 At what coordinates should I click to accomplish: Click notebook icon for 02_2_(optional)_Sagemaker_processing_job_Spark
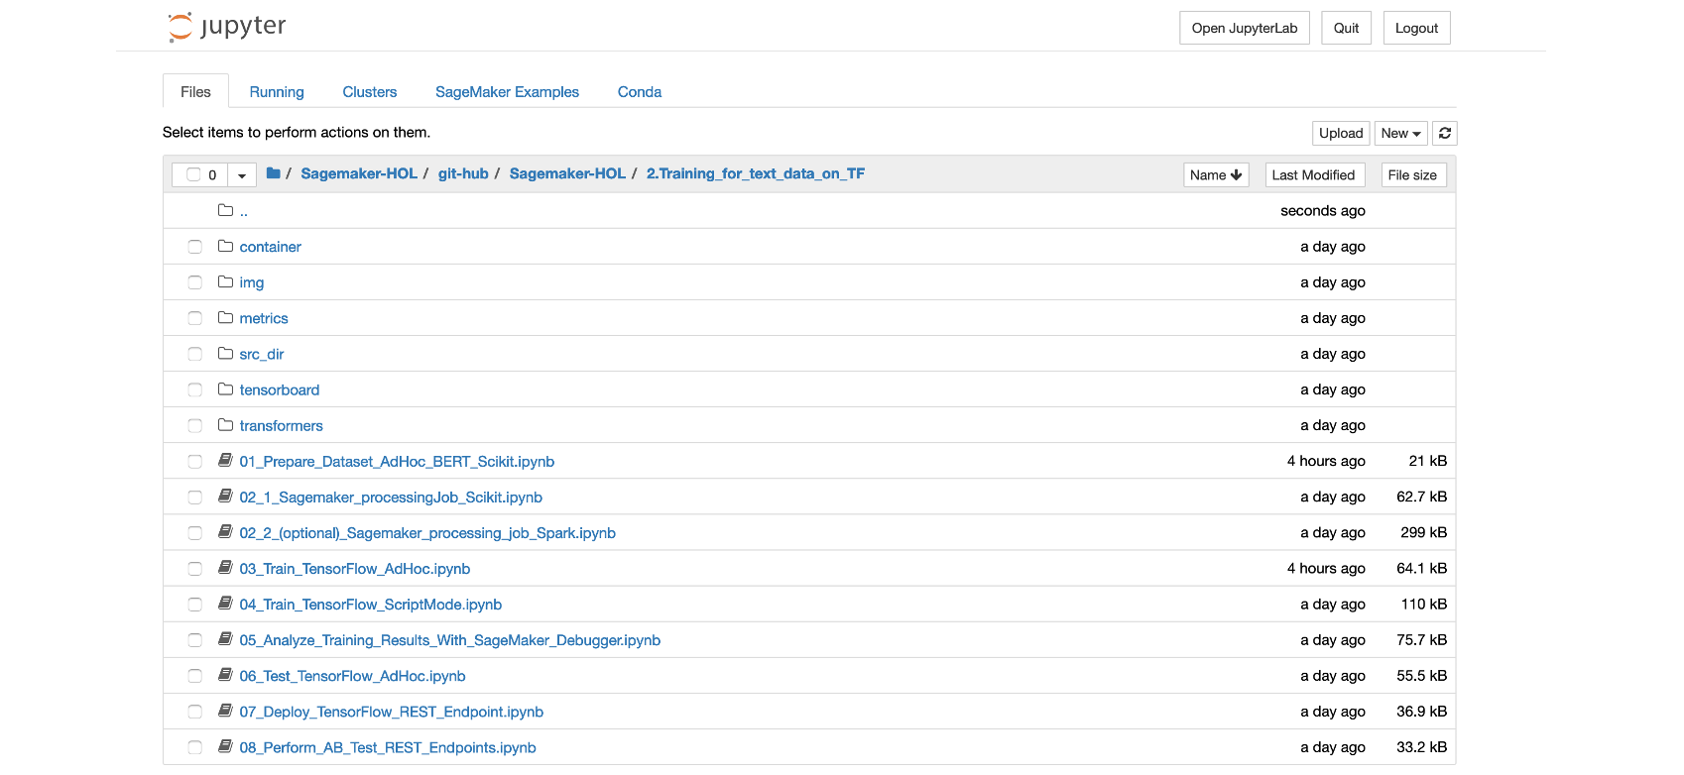pos(225,531)
